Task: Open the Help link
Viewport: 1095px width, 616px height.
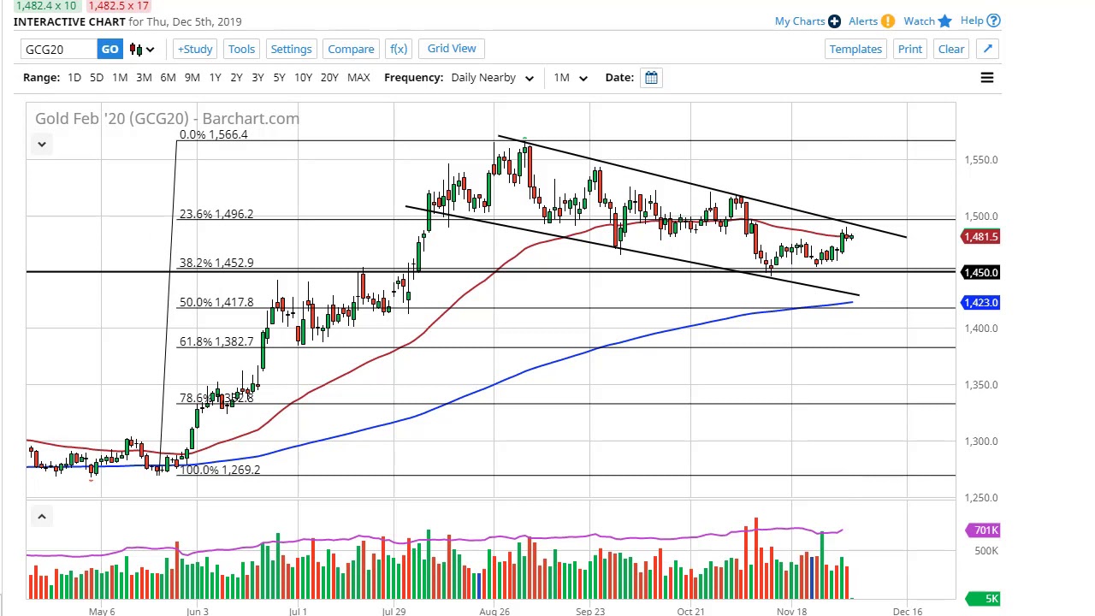Action: coord(972,21)
